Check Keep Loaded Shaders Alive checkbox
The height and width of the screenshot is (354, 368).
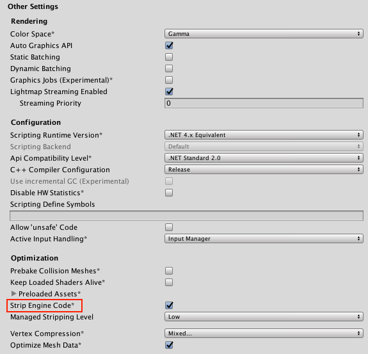click(169, 282)
